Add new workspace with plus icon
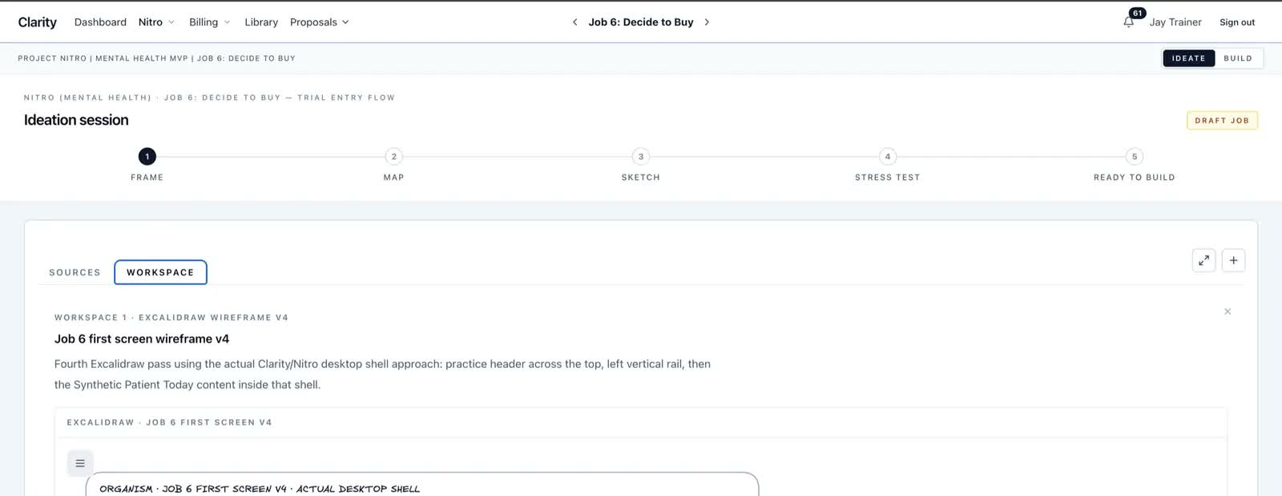The height and width of the screenshot is (496, 1282). [x=1233, y=260]
